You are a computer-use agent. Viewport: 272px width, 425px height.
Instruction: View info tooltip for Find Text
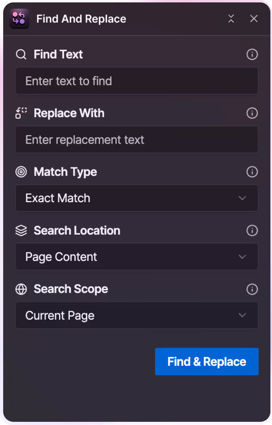252,54
